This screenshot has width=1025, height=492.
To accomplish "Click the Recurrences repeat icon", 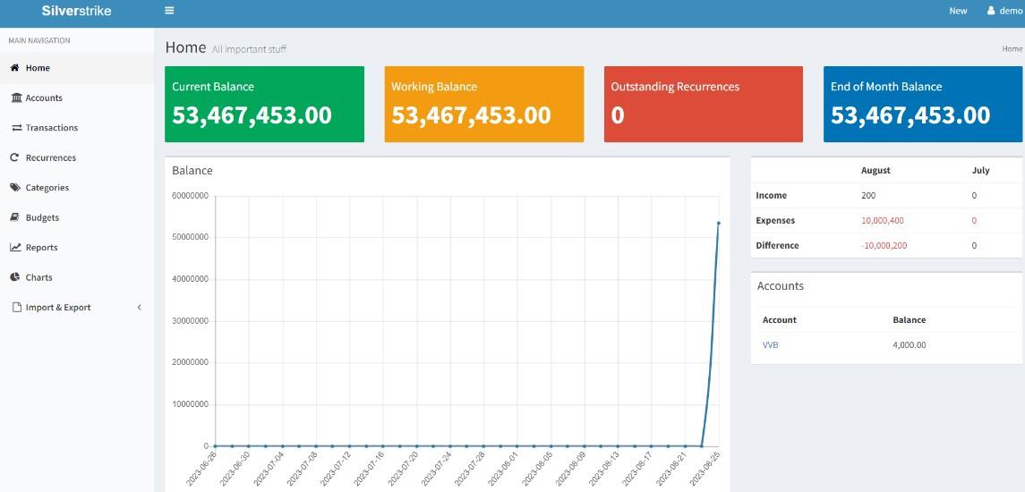I will [15, 157].
